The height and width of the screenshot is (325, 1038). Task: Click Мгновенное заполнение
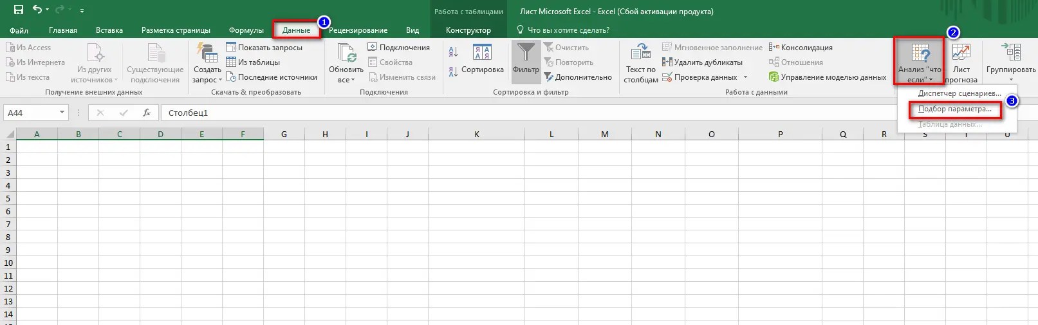(x=712, y=48)
